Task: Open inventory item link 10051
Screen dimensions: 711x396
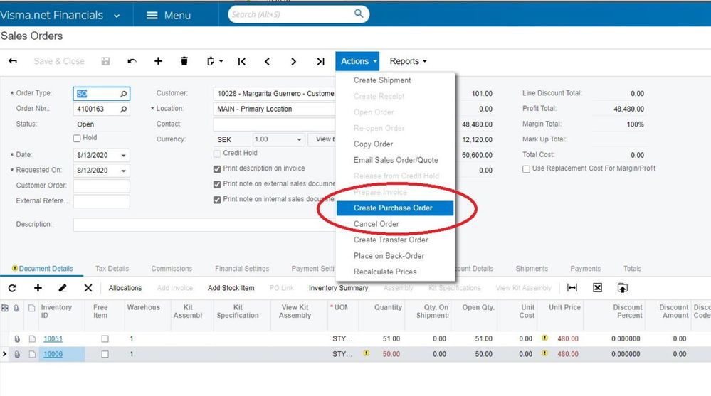Action: tap(53, 339)
